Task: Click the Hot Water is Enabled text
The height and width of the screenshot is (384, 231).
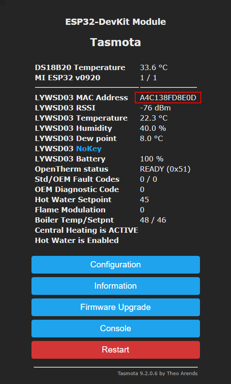Action: (x=77, y=240)
